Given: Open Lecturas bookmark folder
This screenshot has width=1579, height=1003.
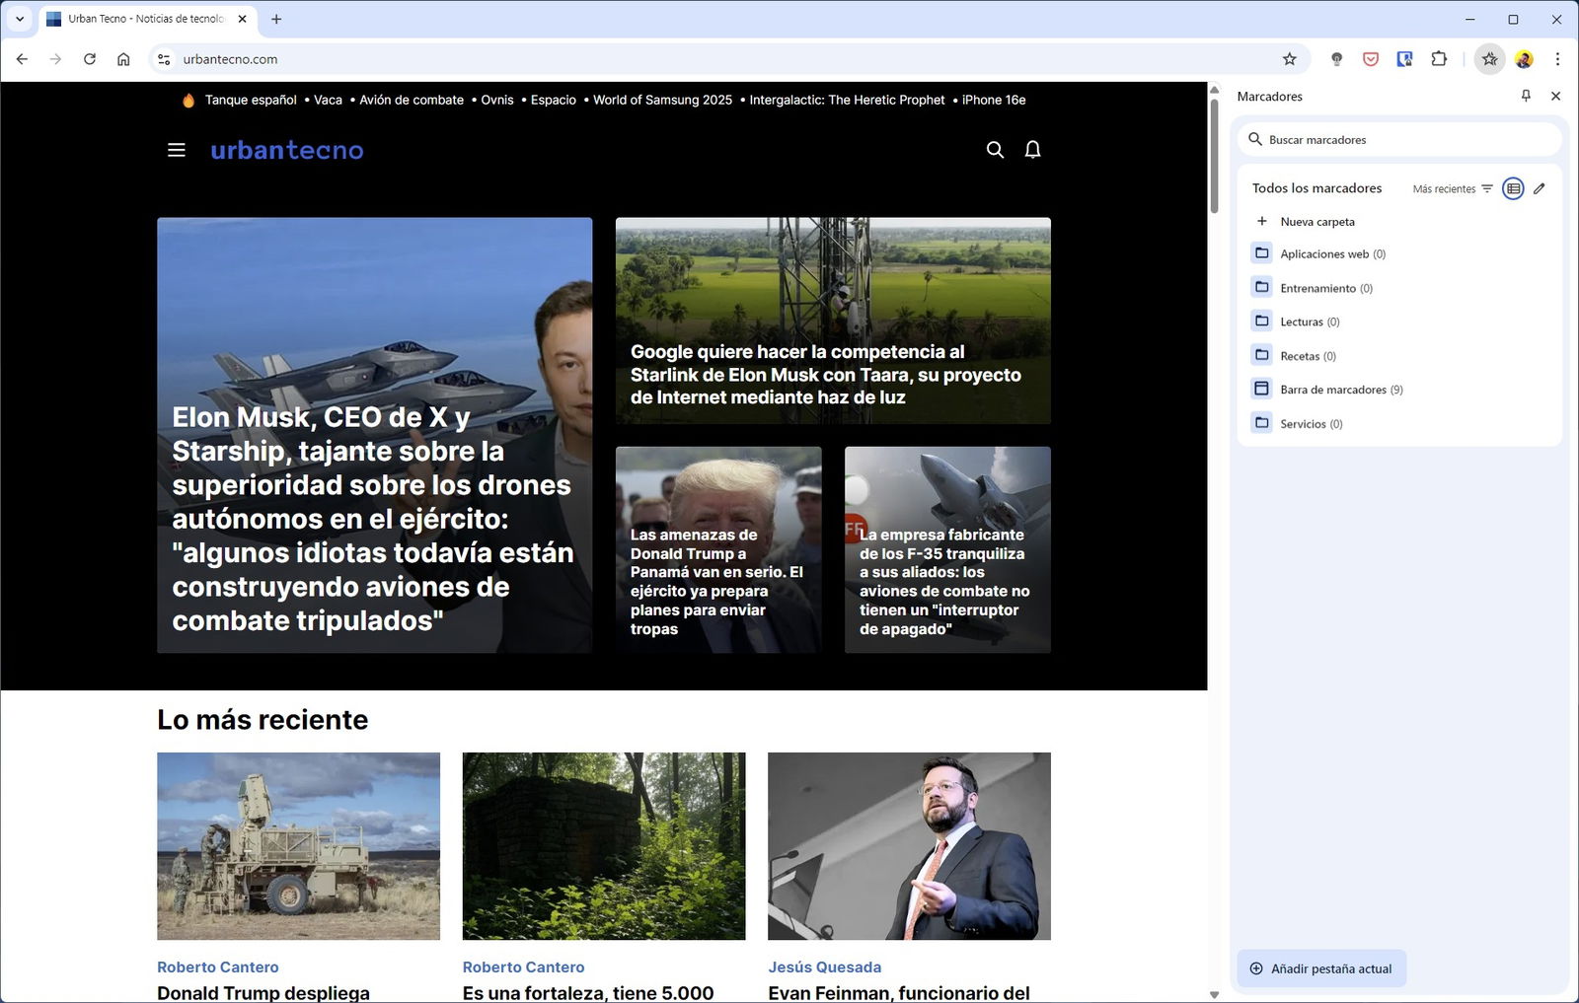Looking at the screenshot, I should click(1399, 322).
